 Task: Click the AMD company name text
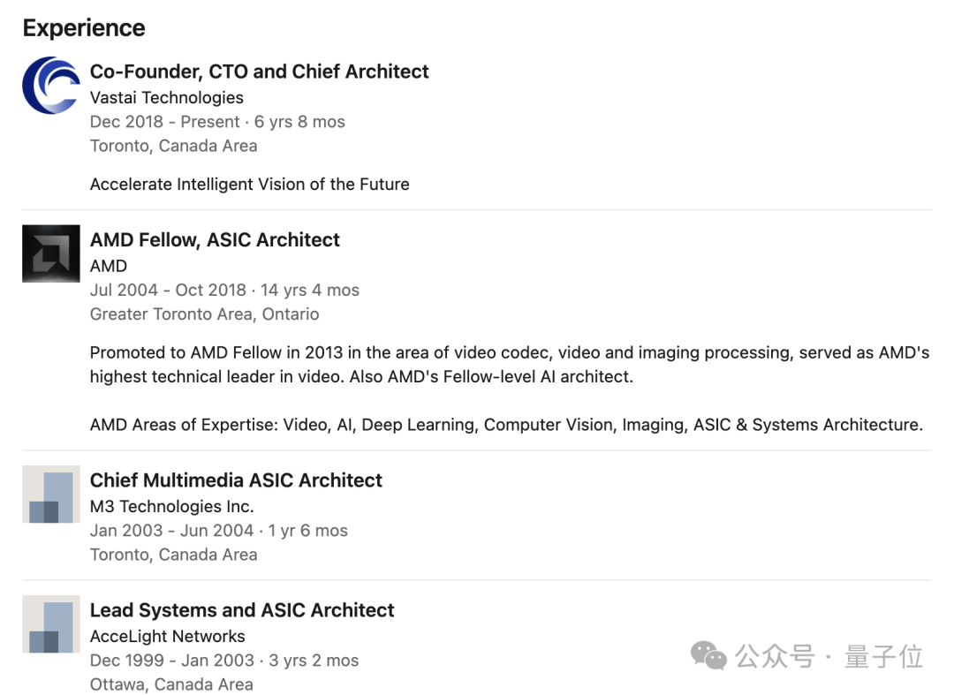(109, 266)
